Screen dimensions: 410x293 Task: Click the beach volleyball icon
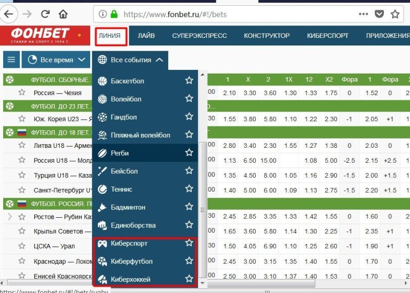click(102, 135)
